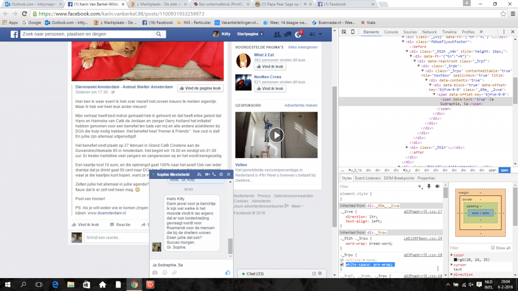Start a video call with Sophie Mestebeld
Image resolution: width=518 pixels, height=291 pixels.
(x=207, y=174)
